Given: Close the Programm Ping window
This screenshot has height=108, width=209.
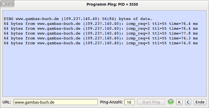Looking at the screenshot, I should (4, 4).
